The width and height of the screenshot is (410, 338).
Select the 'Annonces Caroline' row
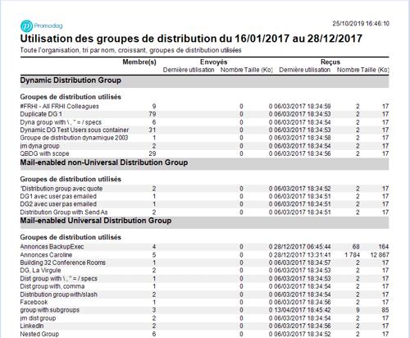tap(204, 255)
